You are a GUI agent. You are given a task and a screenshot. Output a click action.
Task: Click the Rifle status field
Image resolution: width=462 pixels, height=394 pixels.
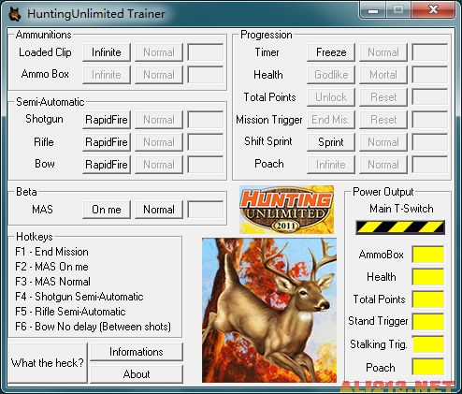(x=205, y=142)
